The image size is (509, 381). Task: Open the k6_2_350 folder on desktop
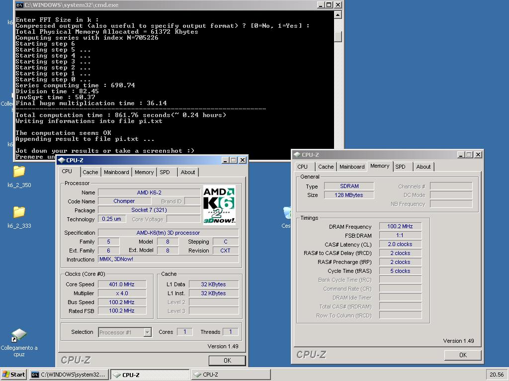click(x=19, y=177)
